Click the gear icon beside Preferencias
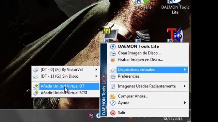The width and height of the screenshot is (218, 122). (113, 76)
